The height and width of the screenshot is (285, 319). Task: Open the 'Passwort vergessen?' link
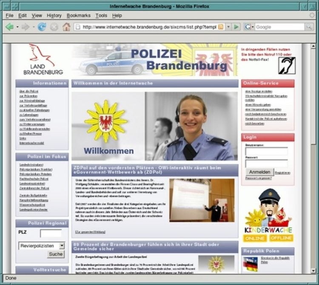click(x=258, y=178)
